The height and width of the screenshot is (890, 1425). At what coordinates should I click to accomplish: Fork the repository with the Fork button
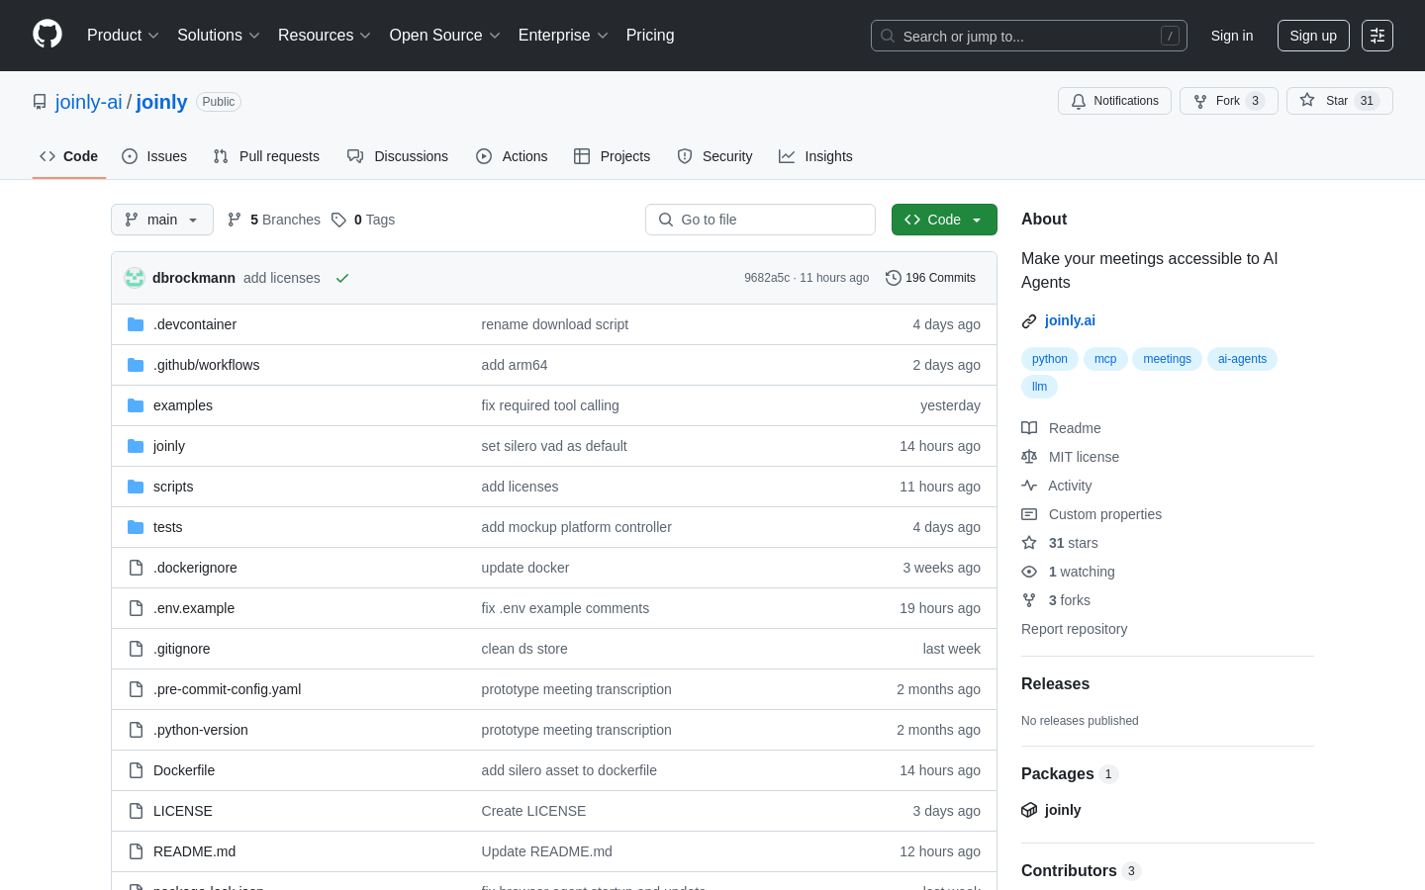tap(1229, 101)
